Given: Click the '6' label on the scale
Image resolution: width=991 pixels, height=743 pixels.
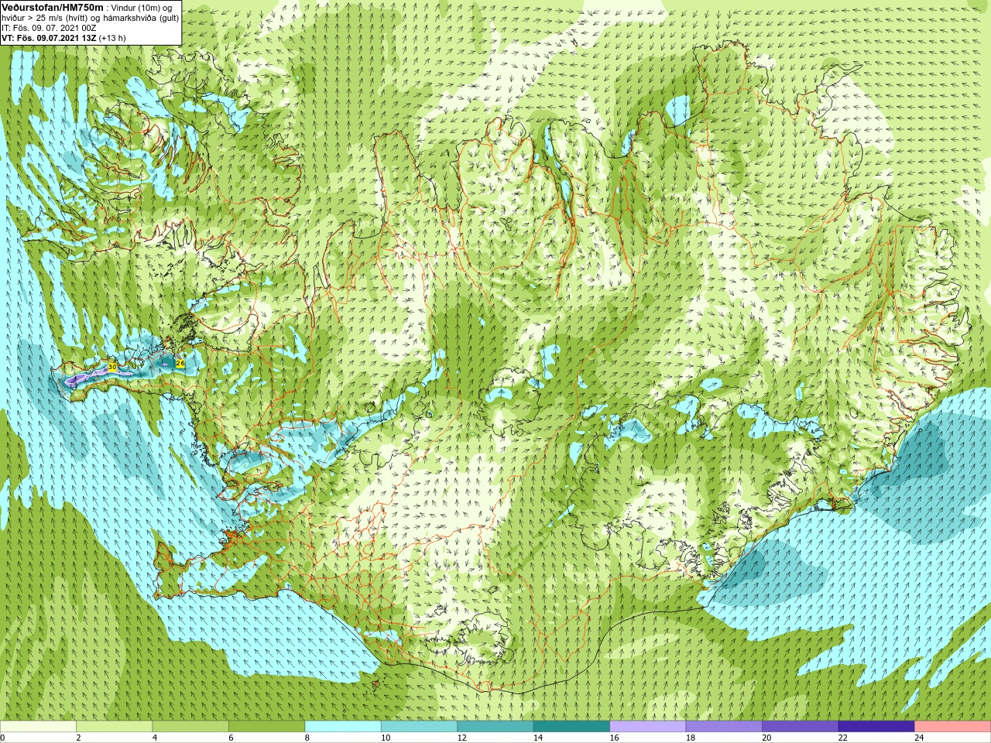Looking at the screenshot, I should click(231, 738).
